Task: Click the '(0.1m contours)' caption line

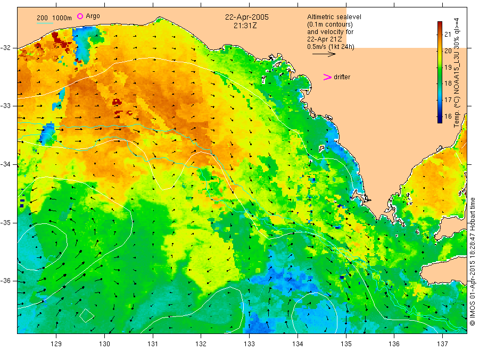Action: click(x=329, y=24)
